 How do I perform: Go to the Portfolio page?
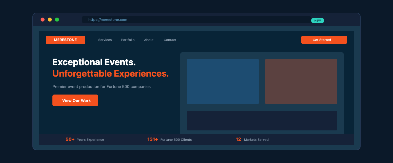click(128, 40)
